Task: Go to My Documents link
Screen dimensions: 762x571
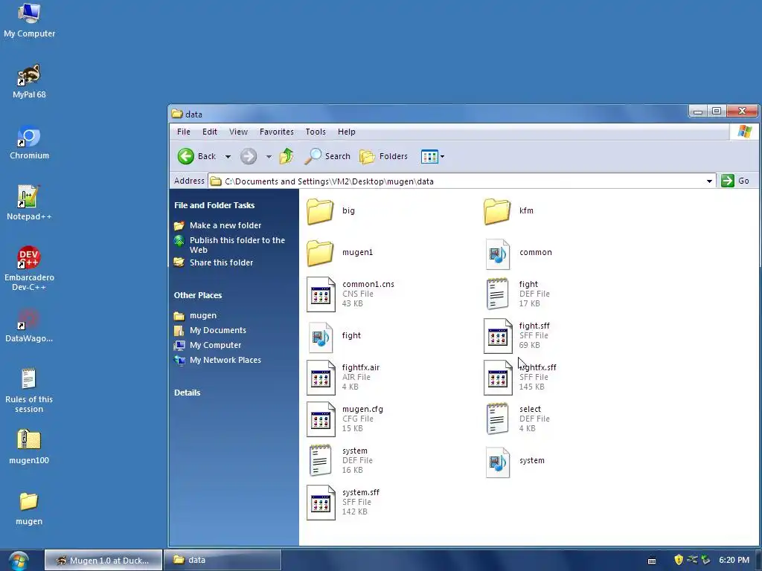Action: (x=218, y=330)
